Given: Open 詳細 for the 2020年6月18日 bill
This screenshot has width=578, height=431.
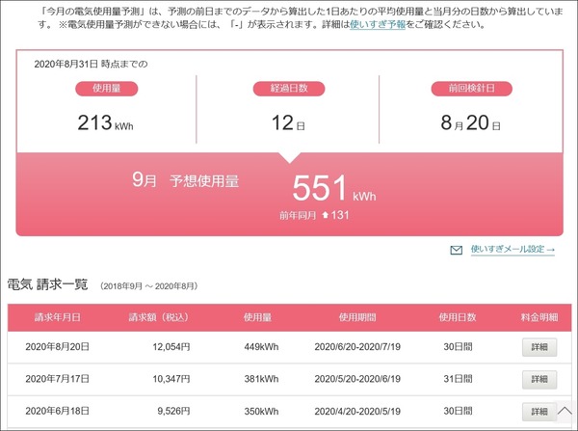Looking at the screenshot, I should [x=539, y=411].
